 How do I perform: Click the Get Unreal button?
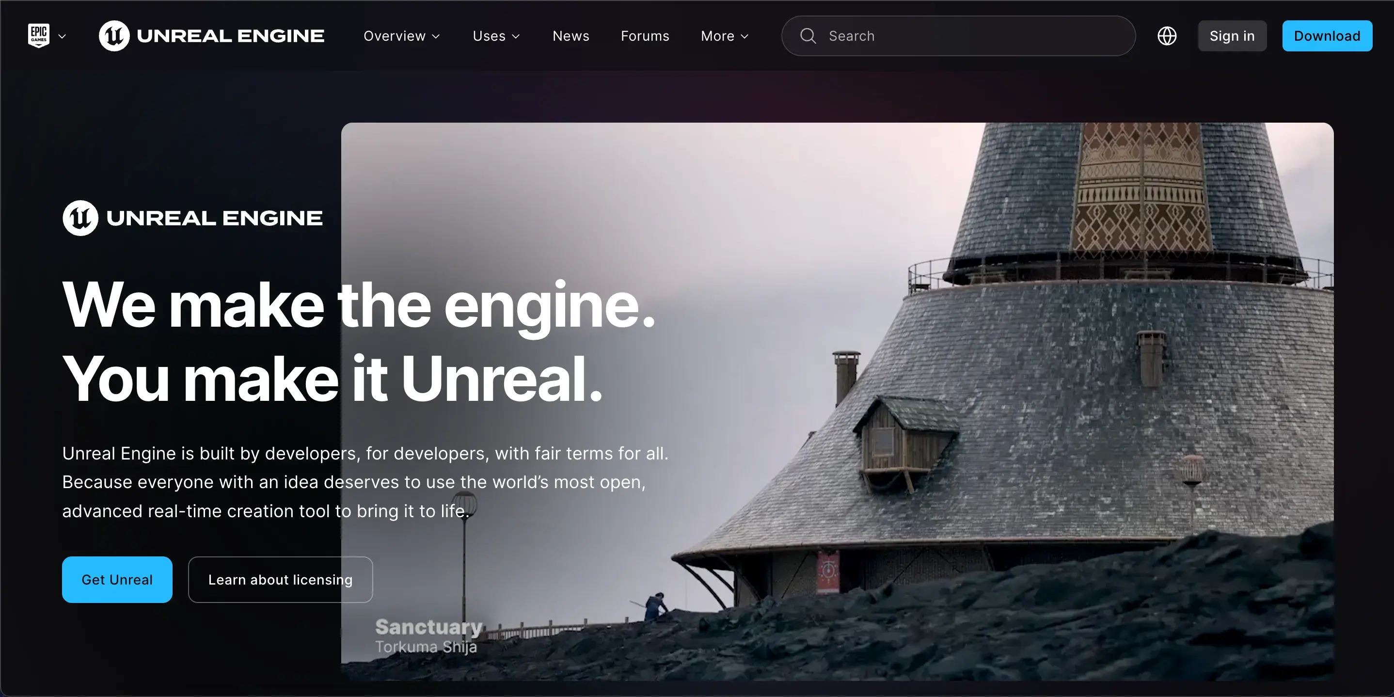pos(117,579)
